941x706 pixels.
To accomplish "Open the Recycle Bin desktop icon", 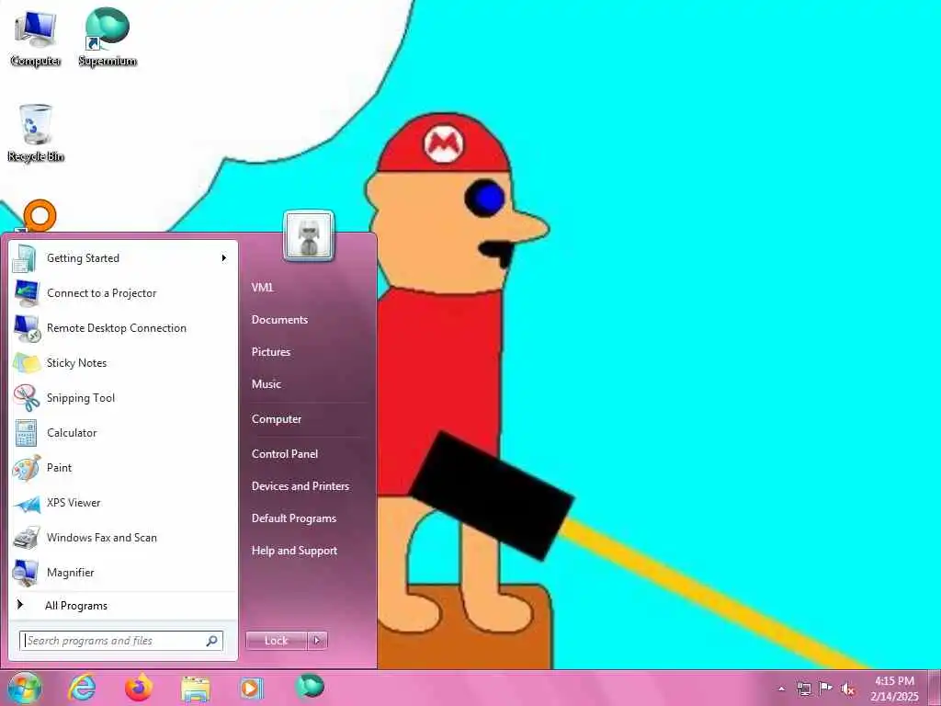I will pyautogui.click(x=36, y=133).
